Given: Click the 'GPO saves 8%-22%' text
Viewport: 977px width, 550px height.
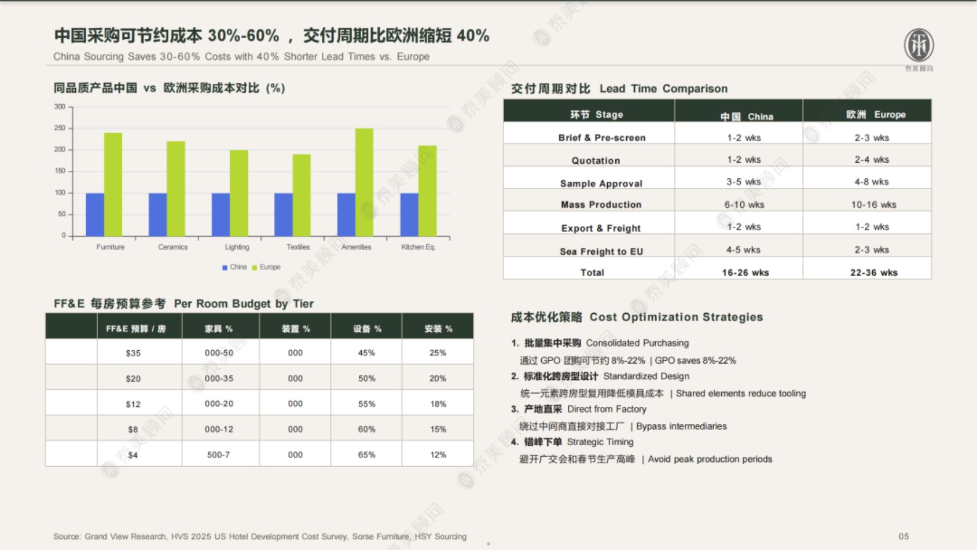Looking at the screenshot, I should 695,361.
